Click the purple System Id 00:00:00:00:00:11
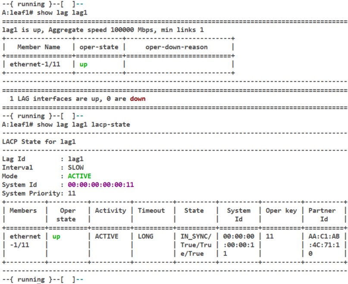Screen dimensions: 348x284 point(101,185)
